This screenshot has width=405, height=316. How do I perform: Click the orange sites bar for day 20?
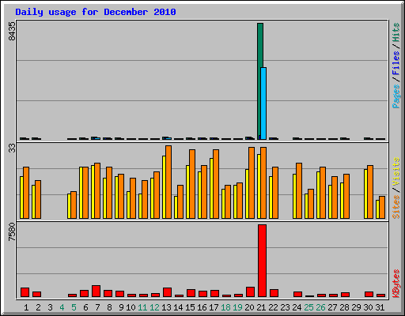tap(252, 182)
